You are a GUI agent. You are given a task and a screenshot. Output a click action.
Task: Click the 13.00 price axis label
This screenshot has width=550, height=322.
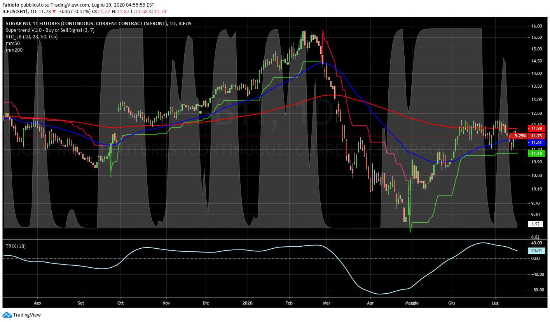[536, 100]
